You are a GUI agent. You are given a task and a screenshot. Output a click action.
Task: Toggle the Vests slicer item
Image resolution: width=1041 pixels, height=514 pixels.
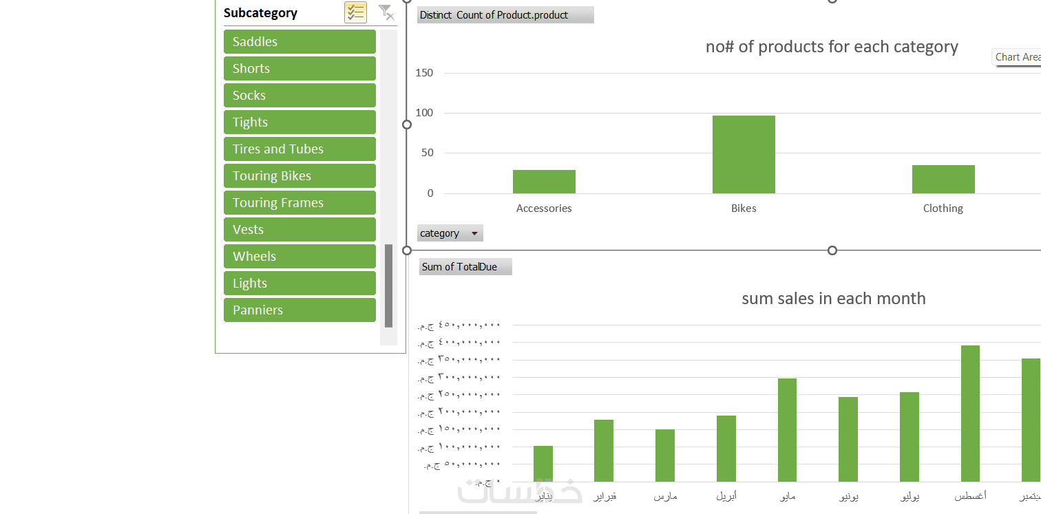tap(299, 230)
